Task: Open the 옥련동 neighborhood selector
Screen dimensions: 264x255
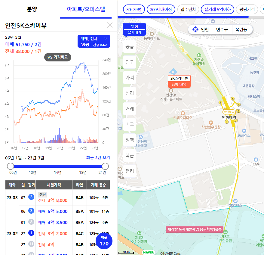Action: (241, 30)
